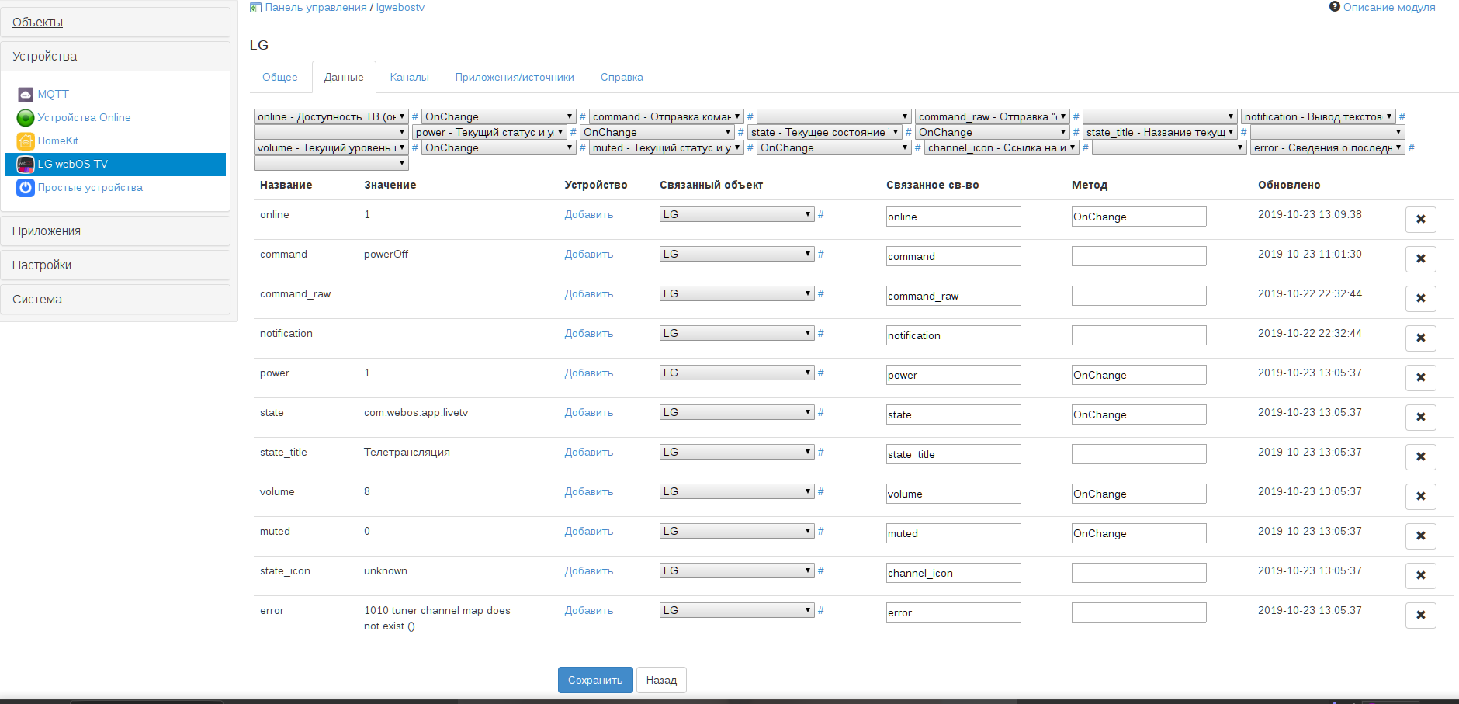Delete the error row with its X

(x=1421, y=616)
